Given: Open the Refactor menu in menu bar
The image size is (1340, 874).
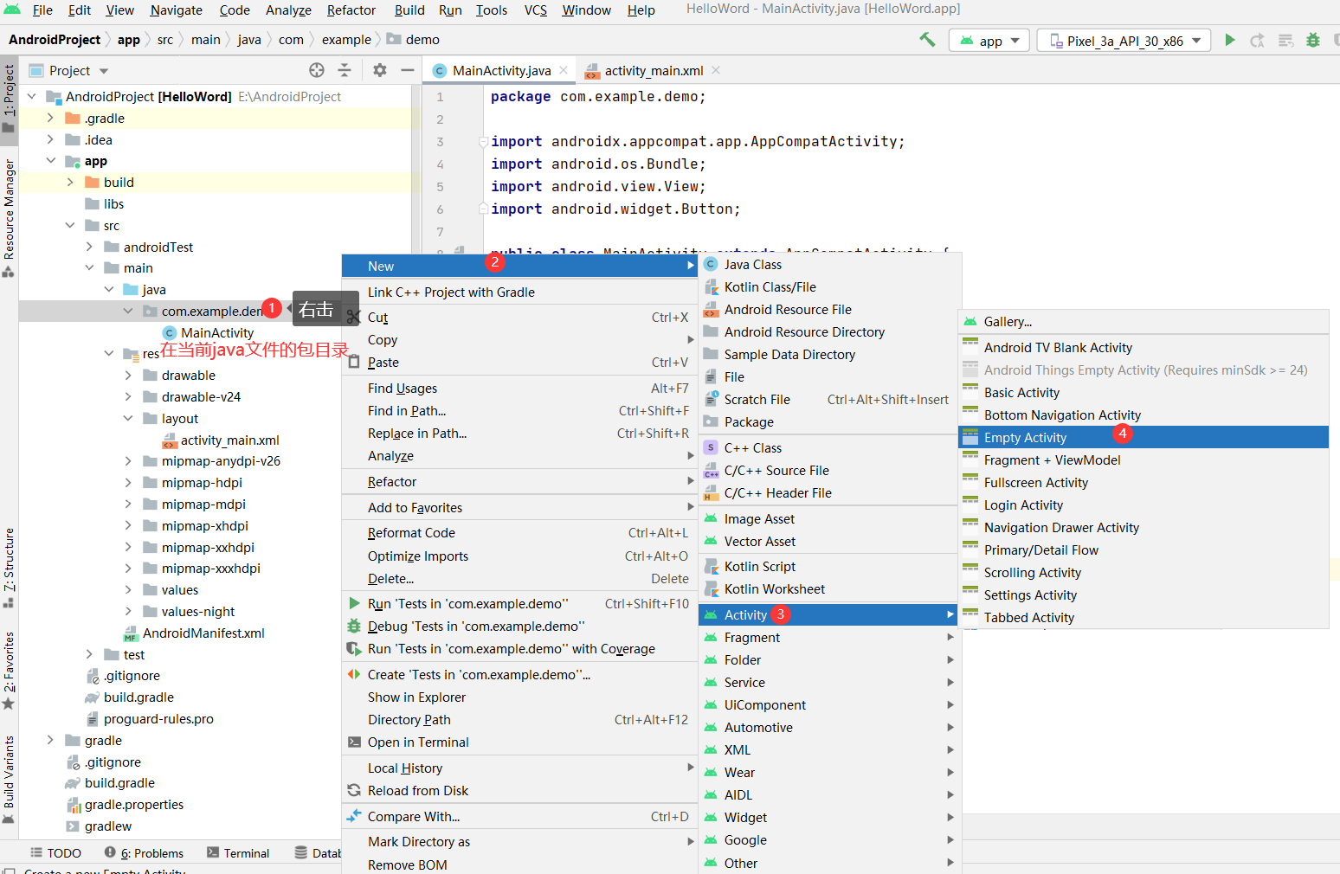Looking at the screenshot, I should point(351,10).
